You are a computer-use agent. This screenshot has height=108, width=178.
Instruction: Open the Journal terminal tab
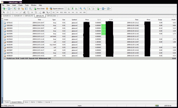pyautogui.click(x=48, y=102)
